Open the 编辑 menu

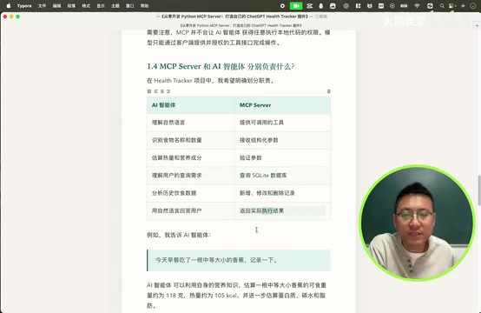(56, 6)
